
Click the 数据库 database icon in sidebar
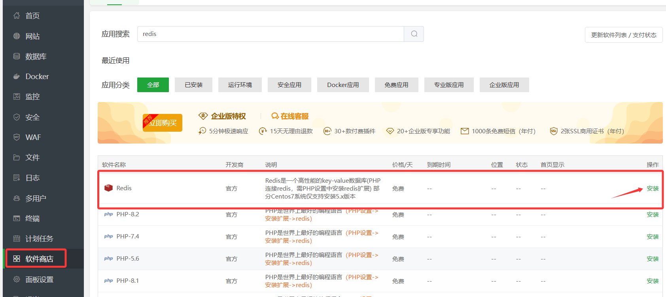click(17, 56)
